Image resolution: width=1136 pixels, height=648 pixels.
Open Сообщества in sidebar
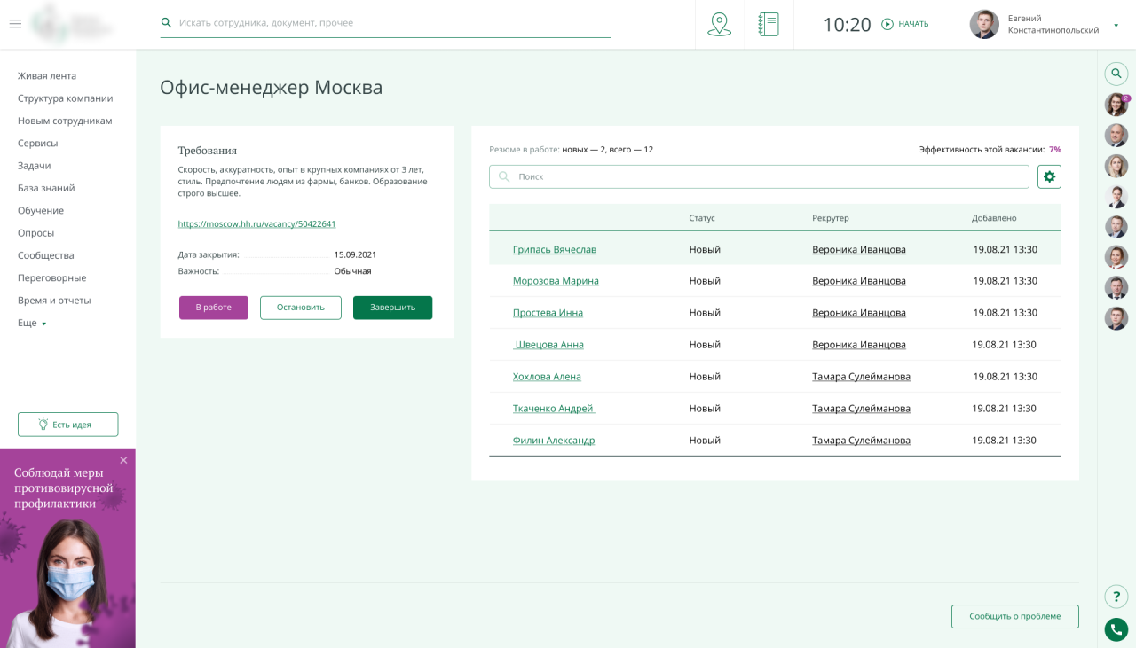point(46,255)
